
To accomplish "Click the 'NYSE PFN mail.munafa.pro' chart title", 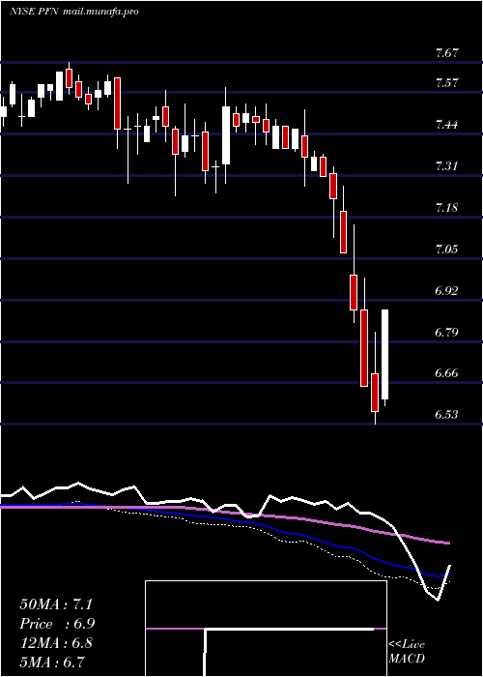I will tap(74, 12).
